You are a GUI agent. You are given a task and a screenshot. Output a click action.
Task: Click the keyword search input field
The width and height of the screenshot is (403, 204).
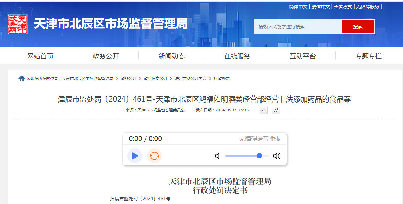click(298, 27)
